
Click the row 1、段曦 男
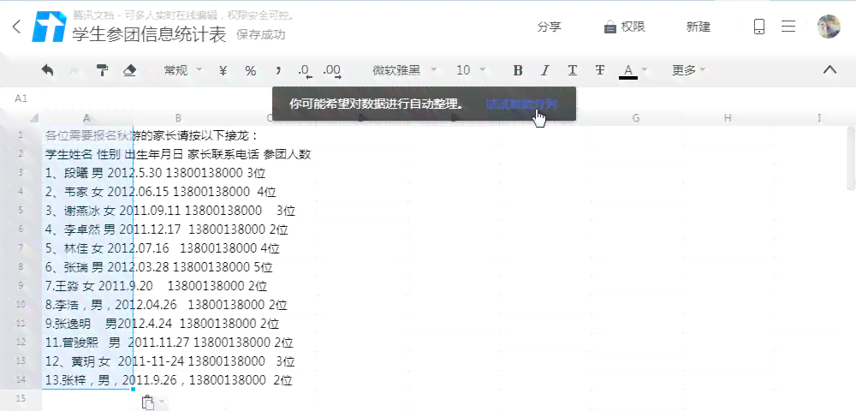(x=155, y=174)
